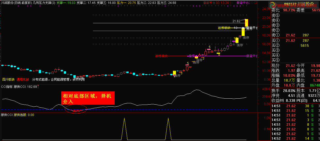Click the 流通 9323万 value
The image size is (320, 141).
click(x=314, y=96)
